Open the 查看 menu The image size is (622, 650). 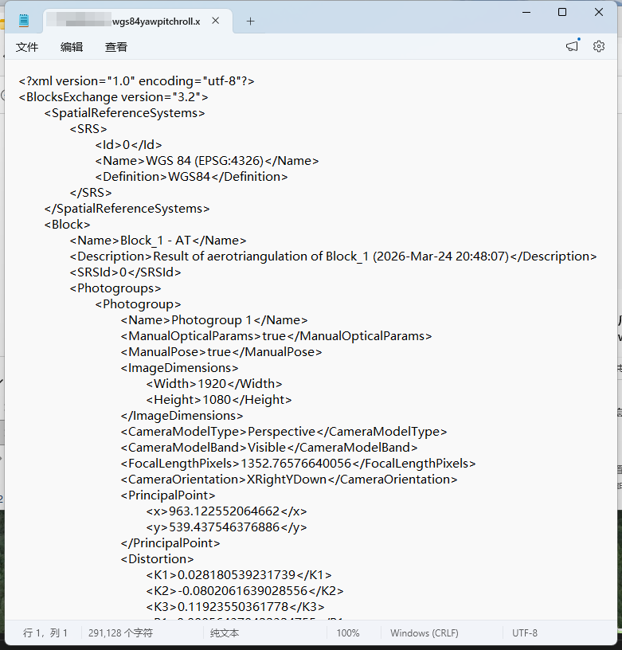pyautogui.click(x=116, y=47)
